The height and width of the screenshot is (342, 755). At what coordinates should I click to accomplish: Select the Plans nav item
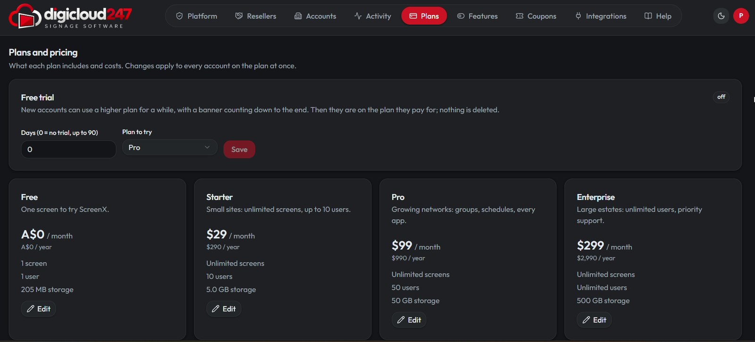pyautogui.click(x=424, y=16)
